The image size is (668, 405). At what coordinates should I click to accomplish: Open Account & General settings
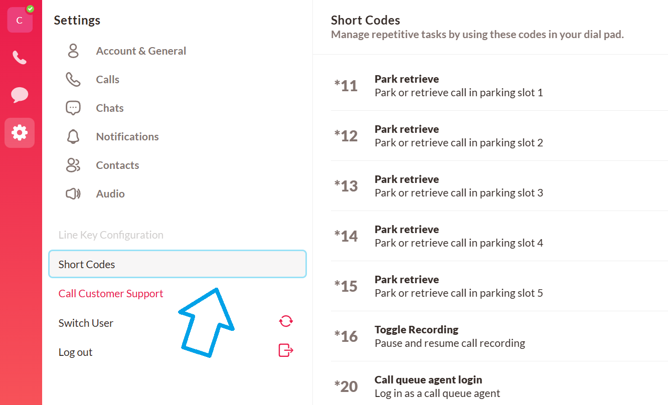pos(141,51)
